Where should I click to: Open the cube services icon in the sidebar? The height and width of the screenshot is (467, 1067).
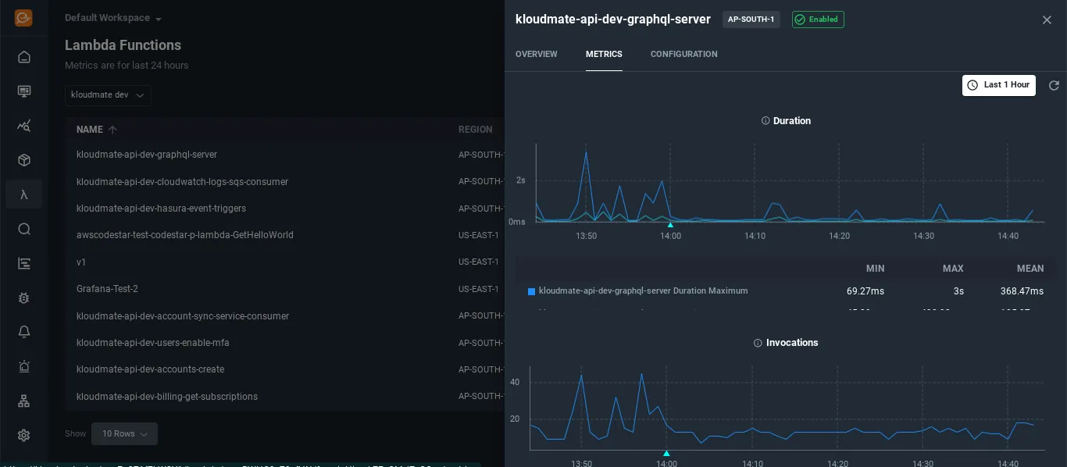click(x=24, y=160)
